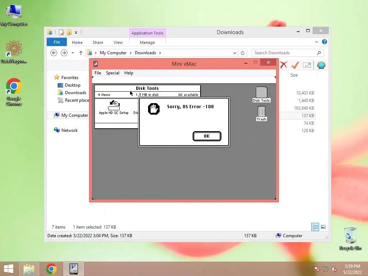Open the Mini vMac File menu
Viewport: 368px width, 276px height.
tap(98, 73)
